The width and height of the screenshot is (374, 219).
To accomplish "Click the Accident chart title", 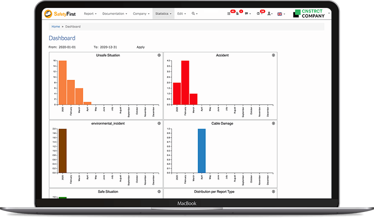I will 223,55.
